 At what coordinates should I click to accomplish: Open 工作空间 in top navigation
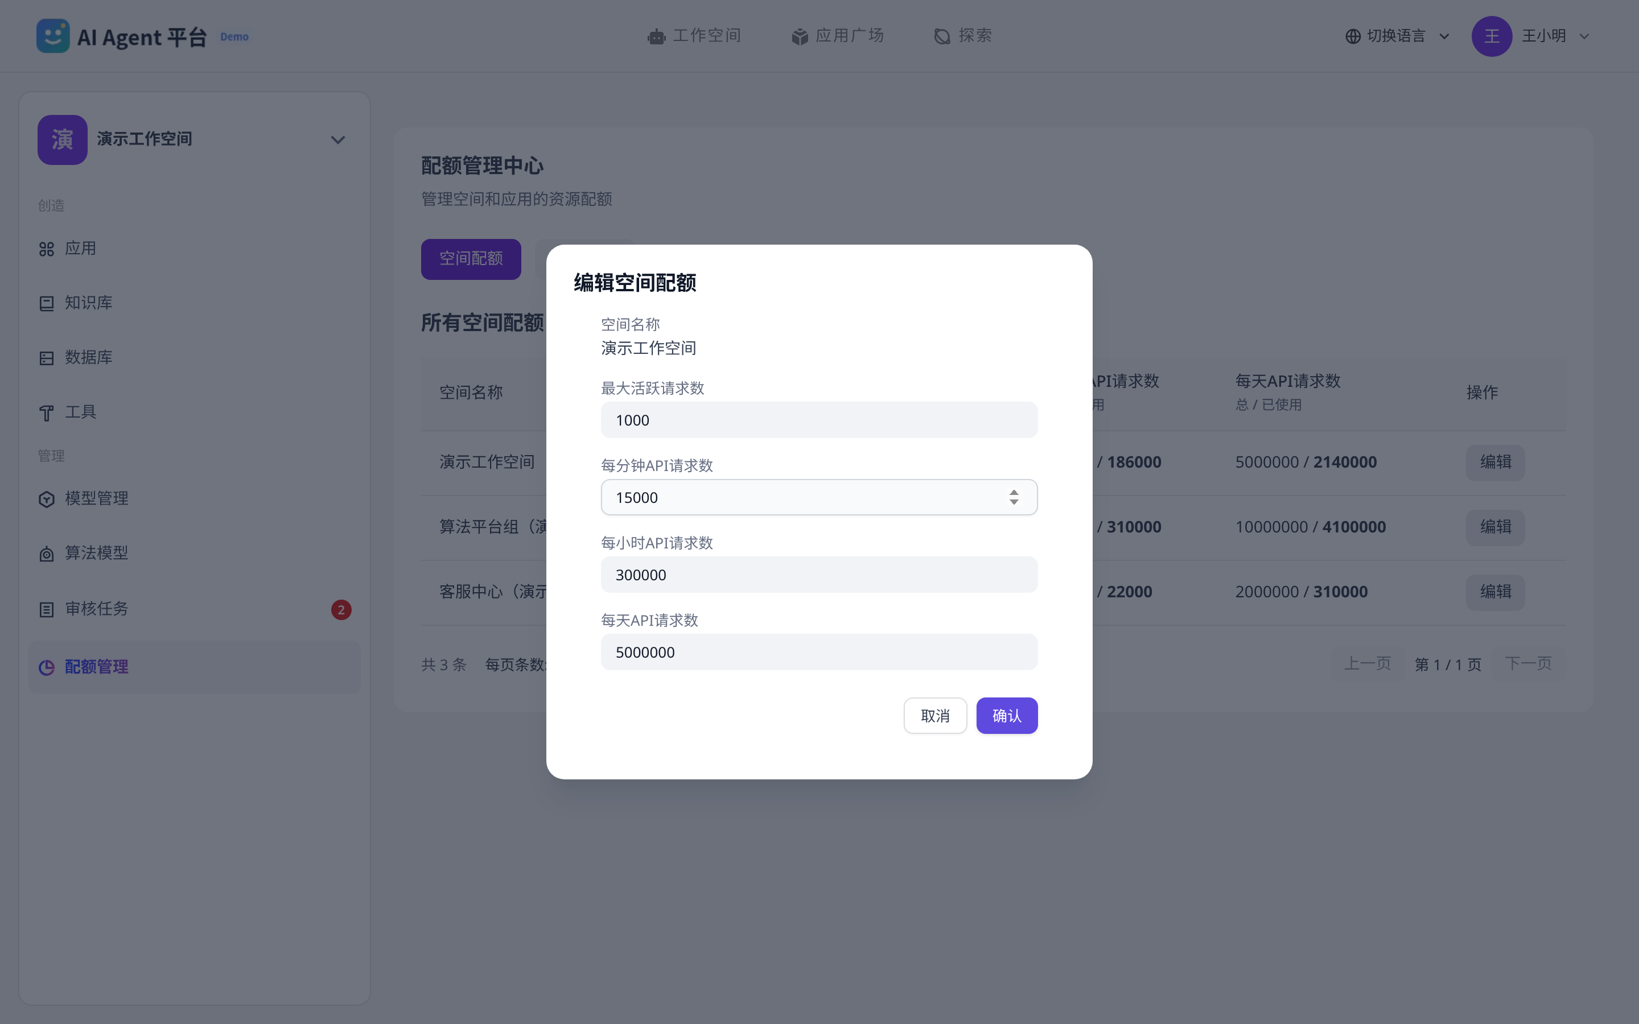pos(694,36)
